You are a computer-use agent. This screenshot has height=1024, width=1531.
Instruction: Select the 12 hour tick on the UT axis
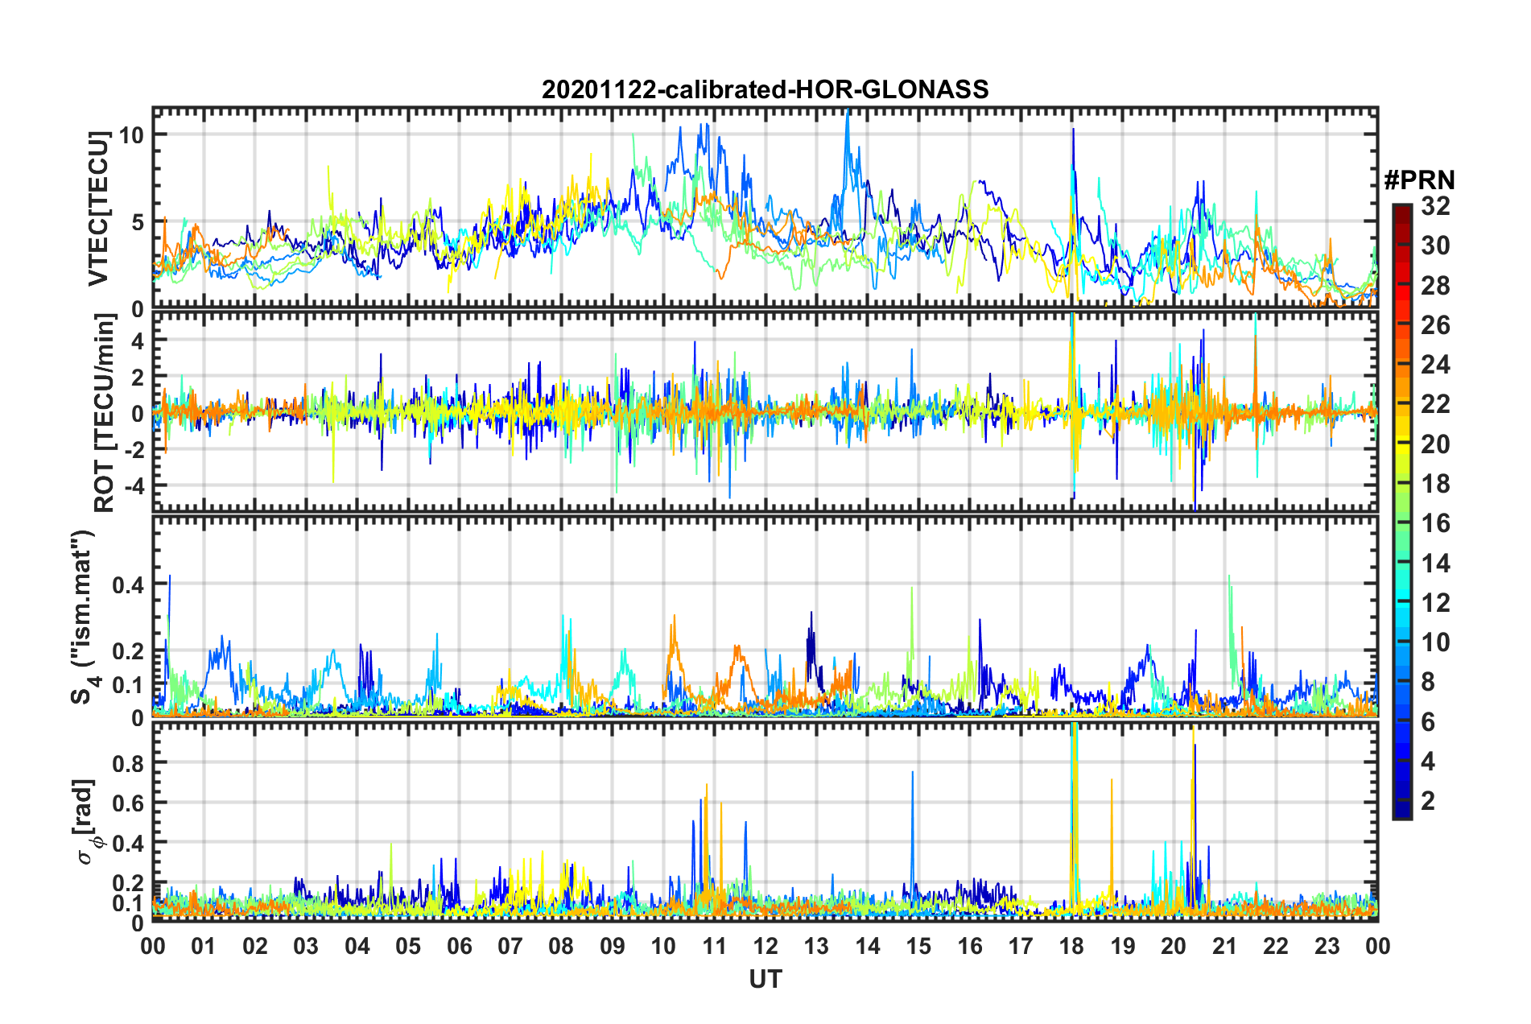[x=765, y=946]
